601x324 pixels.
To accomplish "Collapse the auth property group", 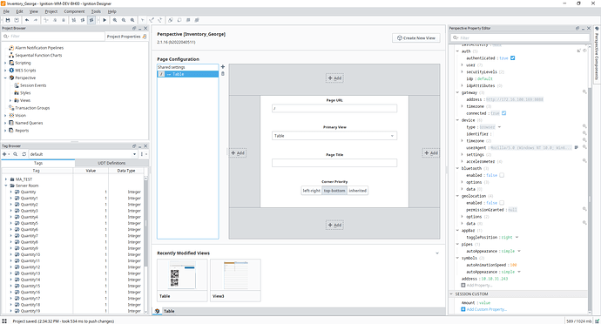I will (457, 51).
